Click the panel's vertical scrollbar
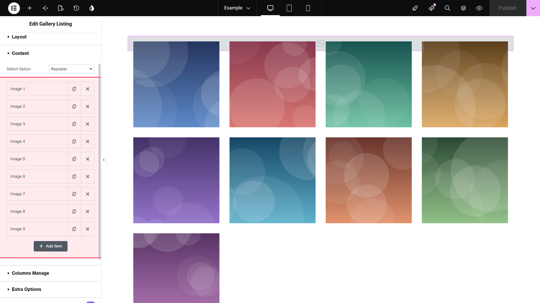 click(99, 161)
